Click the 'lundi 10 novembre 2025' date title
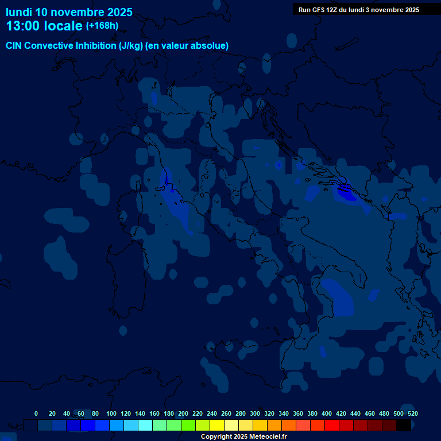Screen dimensions: 441x441 point(69,12)
